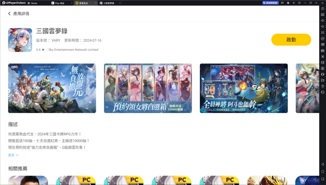Open virtual location pin icon in sidebar
Viewport: 326px width, 185px height.
pyautogui.click(x=322, y=86)
